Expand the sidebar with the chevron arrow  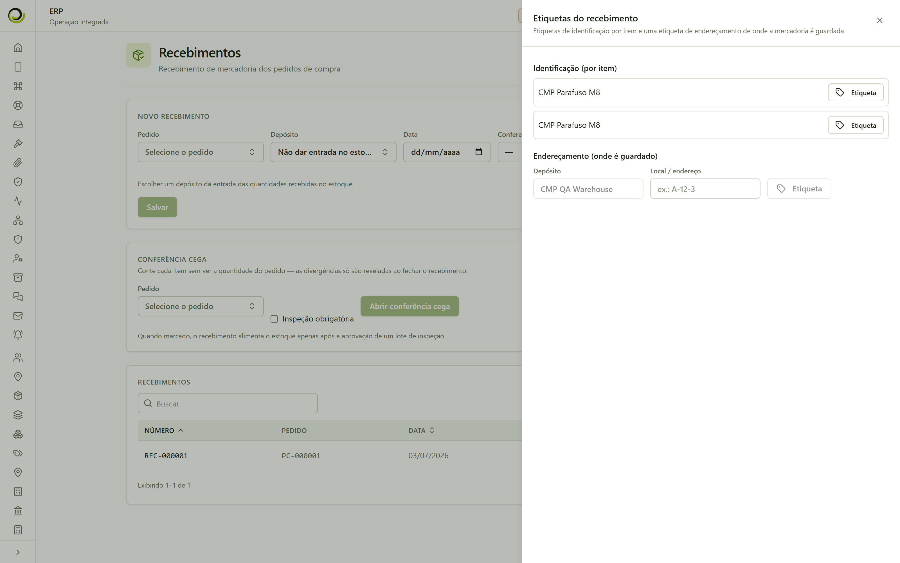(18, 552)
